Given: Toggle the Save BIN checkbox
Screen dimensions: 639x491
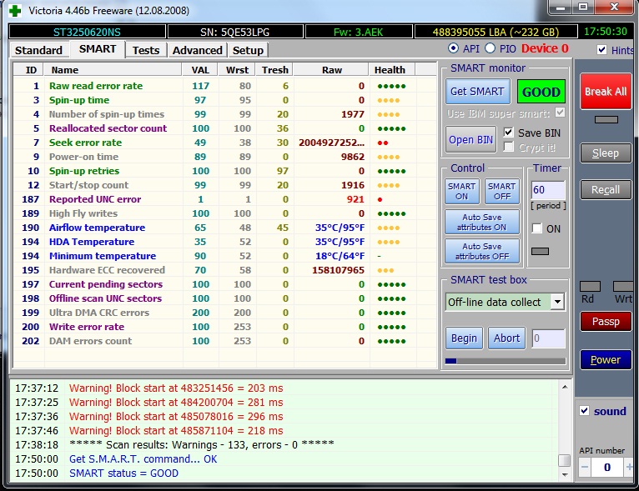Looking at the screenshot, I should pyautogui.click(x=509, y=133).
